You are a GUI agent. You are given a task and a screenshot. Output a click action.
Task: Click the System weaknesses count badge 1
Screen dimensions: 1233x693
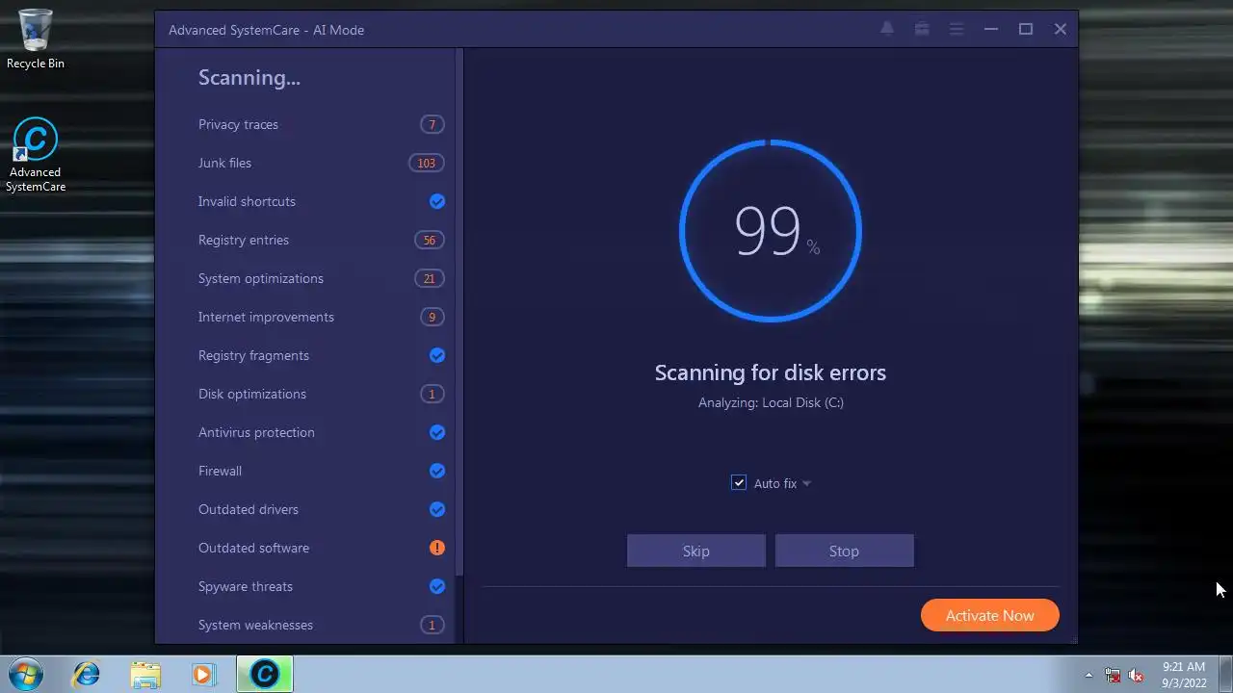tap(432, 625)
